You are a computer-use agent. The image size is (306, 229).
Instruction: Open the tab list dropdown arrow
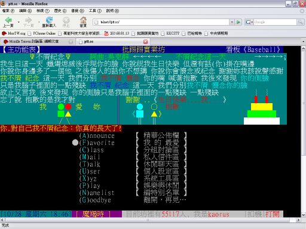click(304, 42)
